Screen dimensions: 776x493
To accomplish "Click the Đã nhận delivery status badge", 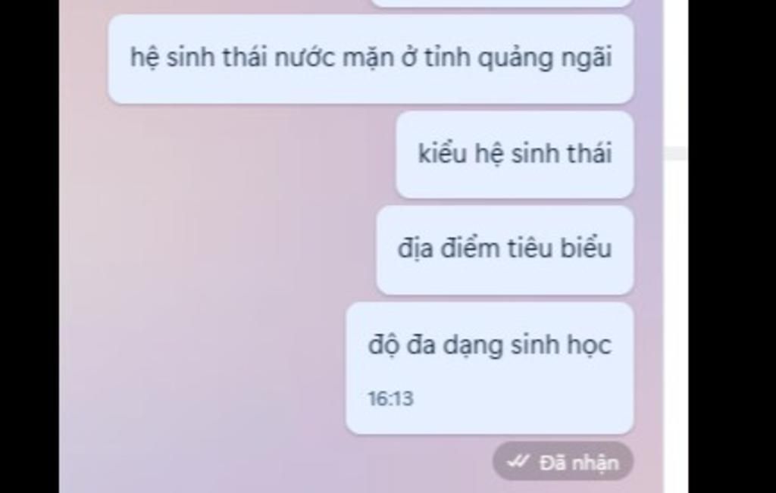I will point(563,462).
